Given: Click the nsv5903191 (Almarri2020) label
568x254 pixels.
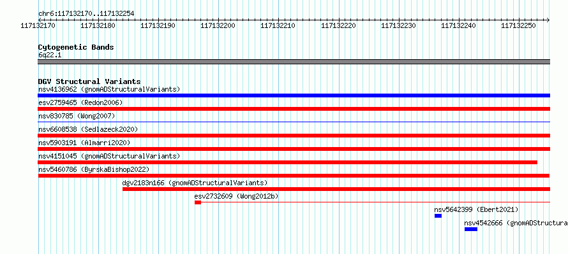Looking at the screenshot, I should tap(84, 143).
